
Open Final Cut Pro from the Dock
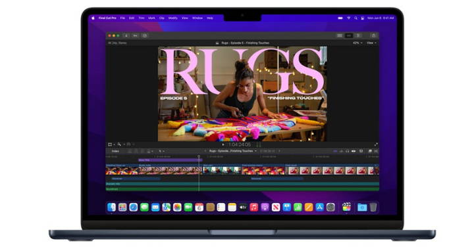346,207
